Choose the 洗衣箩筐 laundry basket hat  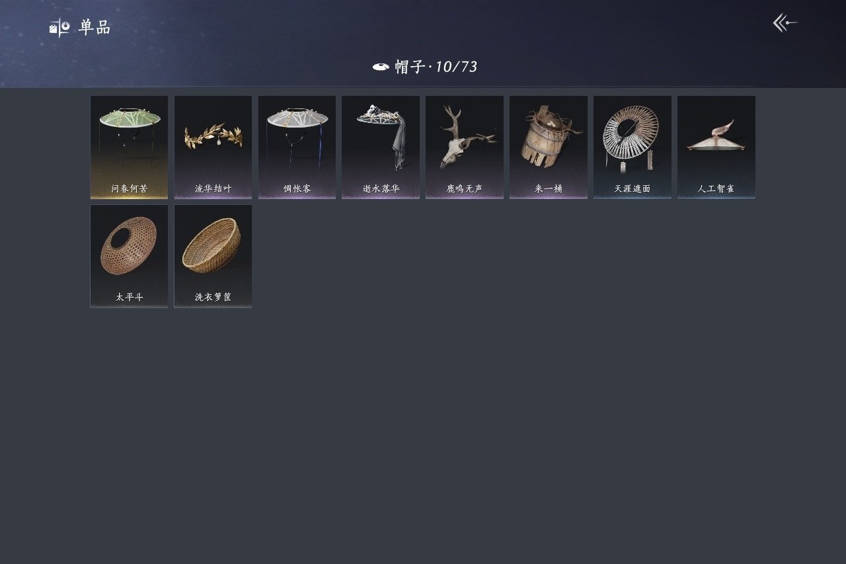pos(213,257)
